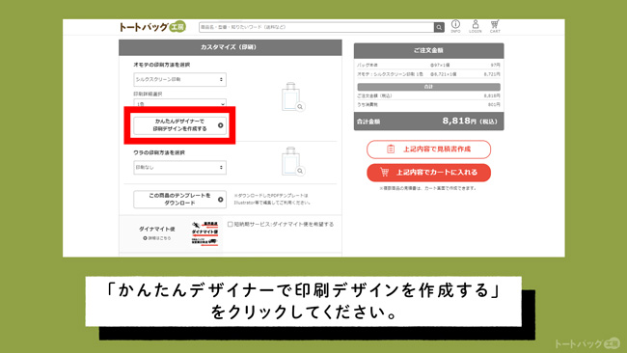Click the トートバッグ工房 site logo
The height and width of the screenshot is (353, 627).
[x=152, y=27]
